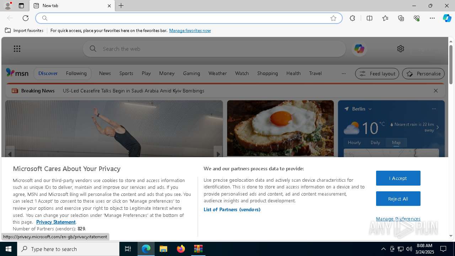Screen dimensions: 455x256
Task: Refresh the current page
Action: click(x=26, y=18)
